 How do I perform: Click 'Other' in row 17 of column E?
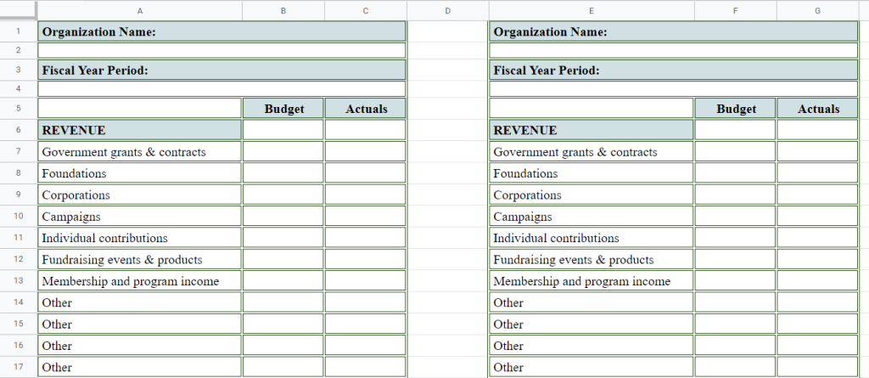[x=591, y=367]
